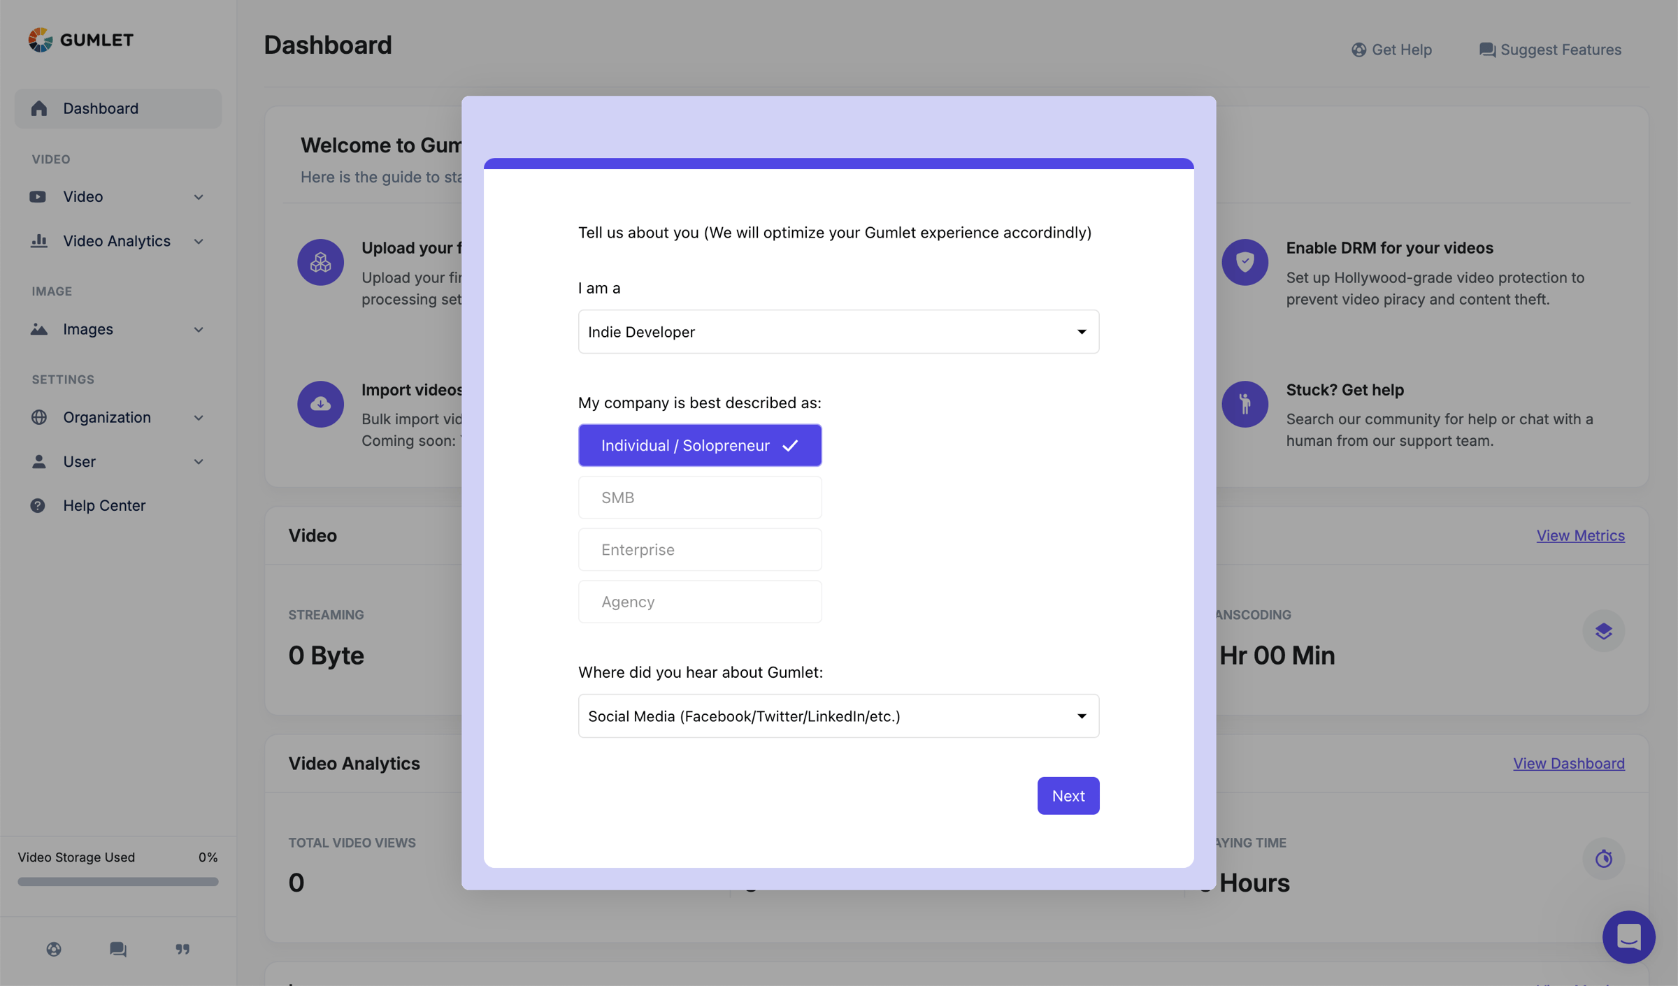The width and height of the screenshot is (1678, 986).
Task: Select Individual / Solopreneur company option
Action: (700, 445)
